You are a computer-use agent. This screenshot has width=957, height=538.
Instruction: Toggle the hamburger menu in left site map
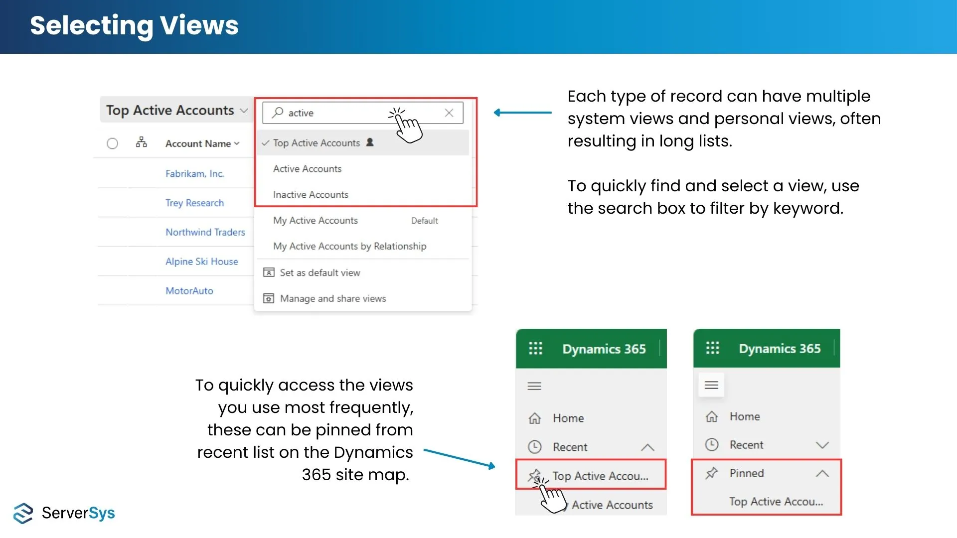534,386
